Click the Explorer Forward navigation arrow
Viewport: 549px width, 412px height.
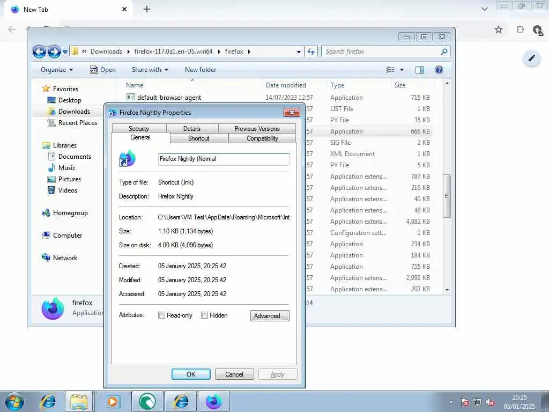click(54, 51)
